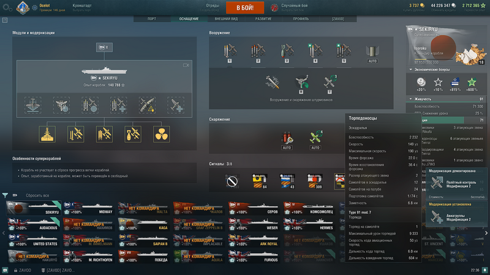Open the settings gear menu
490x275 pixels.
click(7, 8)
